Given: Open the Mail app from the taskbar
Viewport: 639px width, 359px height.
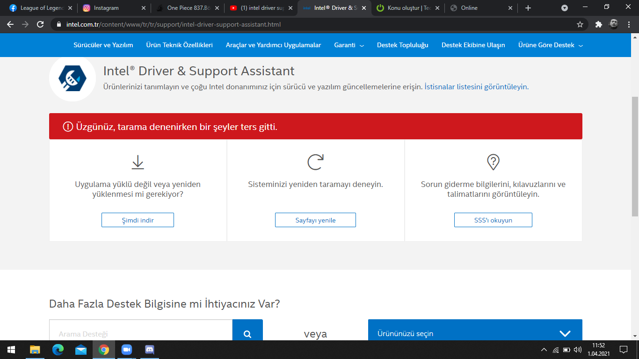Looking at the screenshot, I should point(81,350).
